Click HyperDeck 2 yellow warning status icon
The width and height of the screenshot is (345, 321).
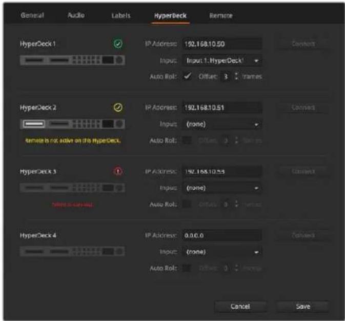click(118, 108)
